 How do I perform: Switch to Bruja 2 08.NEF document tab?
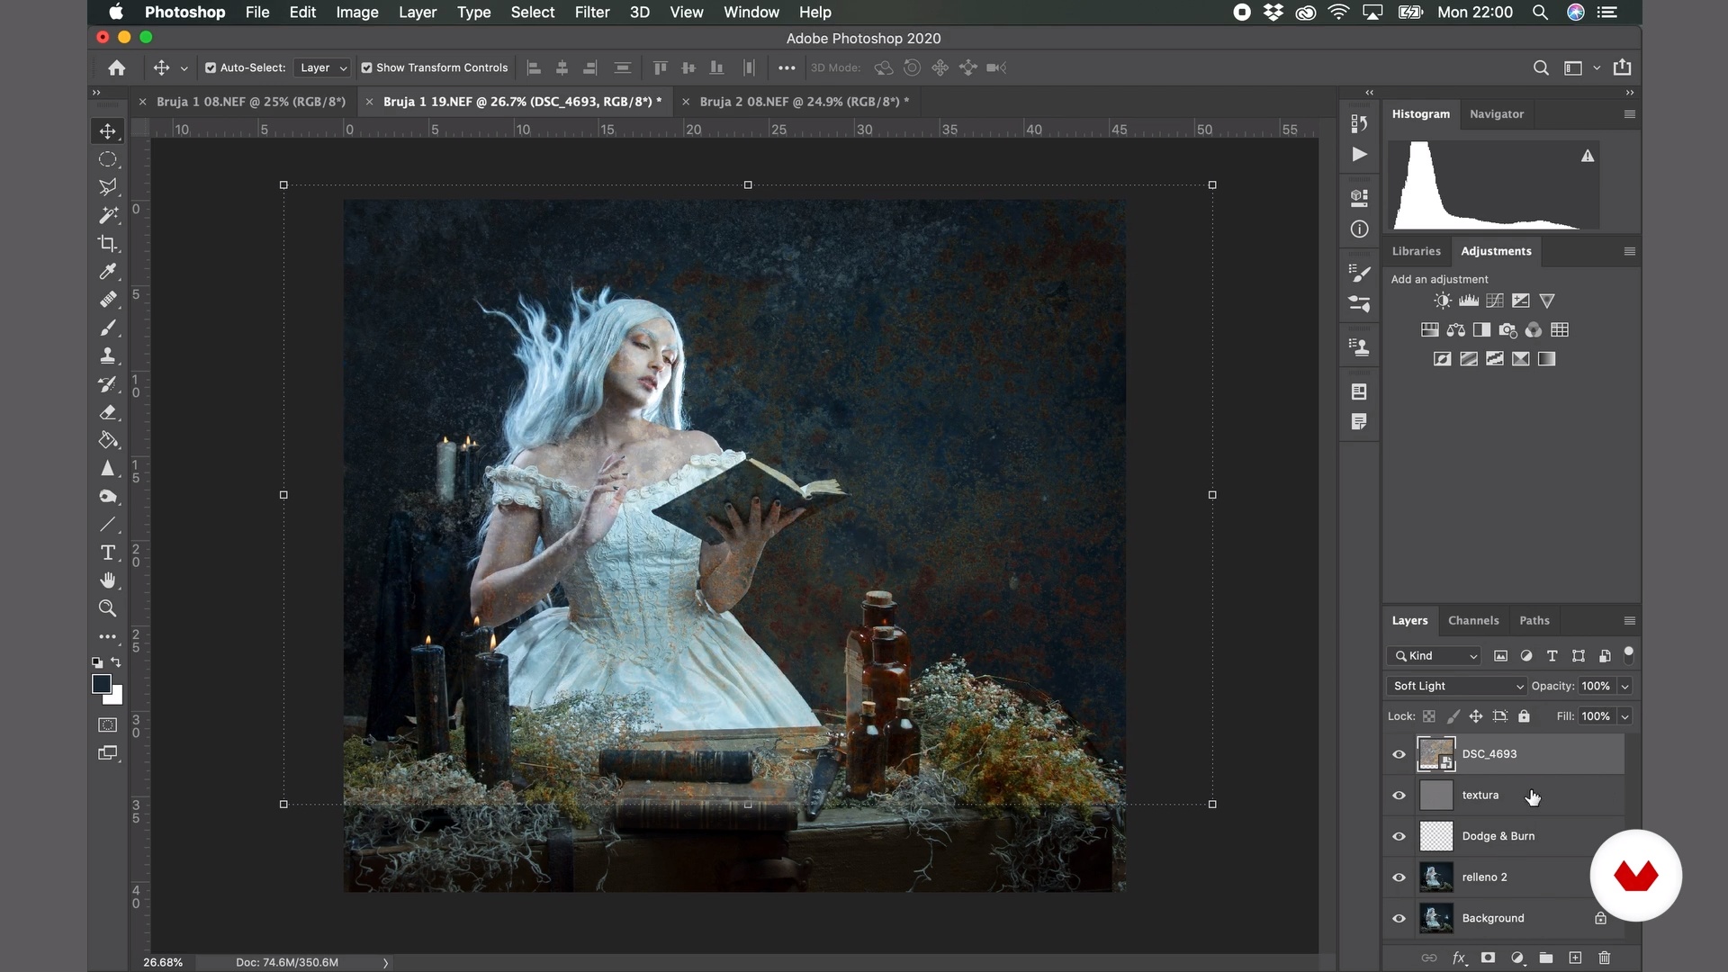point(803,102)
